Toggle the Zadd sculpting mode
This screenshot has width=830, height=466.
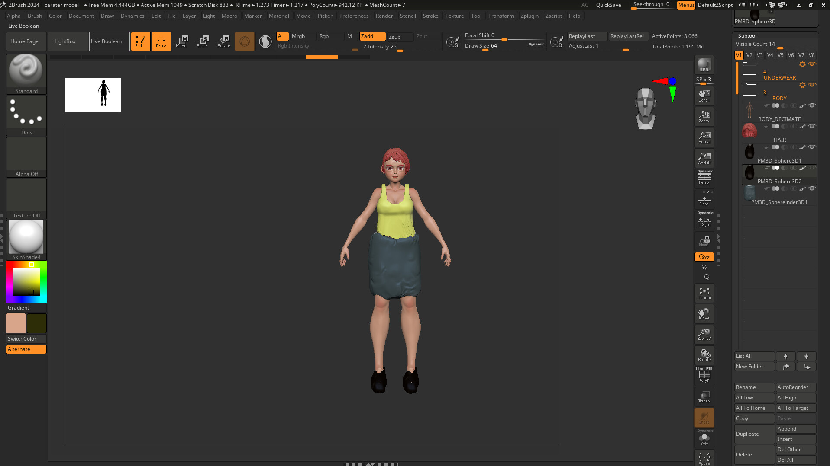(x=371, y=36)
